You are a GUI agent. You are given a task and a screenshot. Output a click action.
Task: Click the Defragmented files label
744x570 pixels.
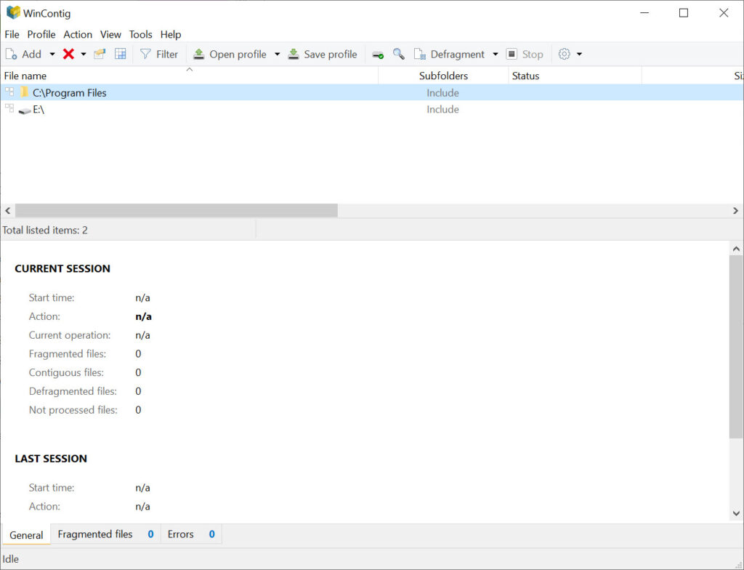click(73, 391)
